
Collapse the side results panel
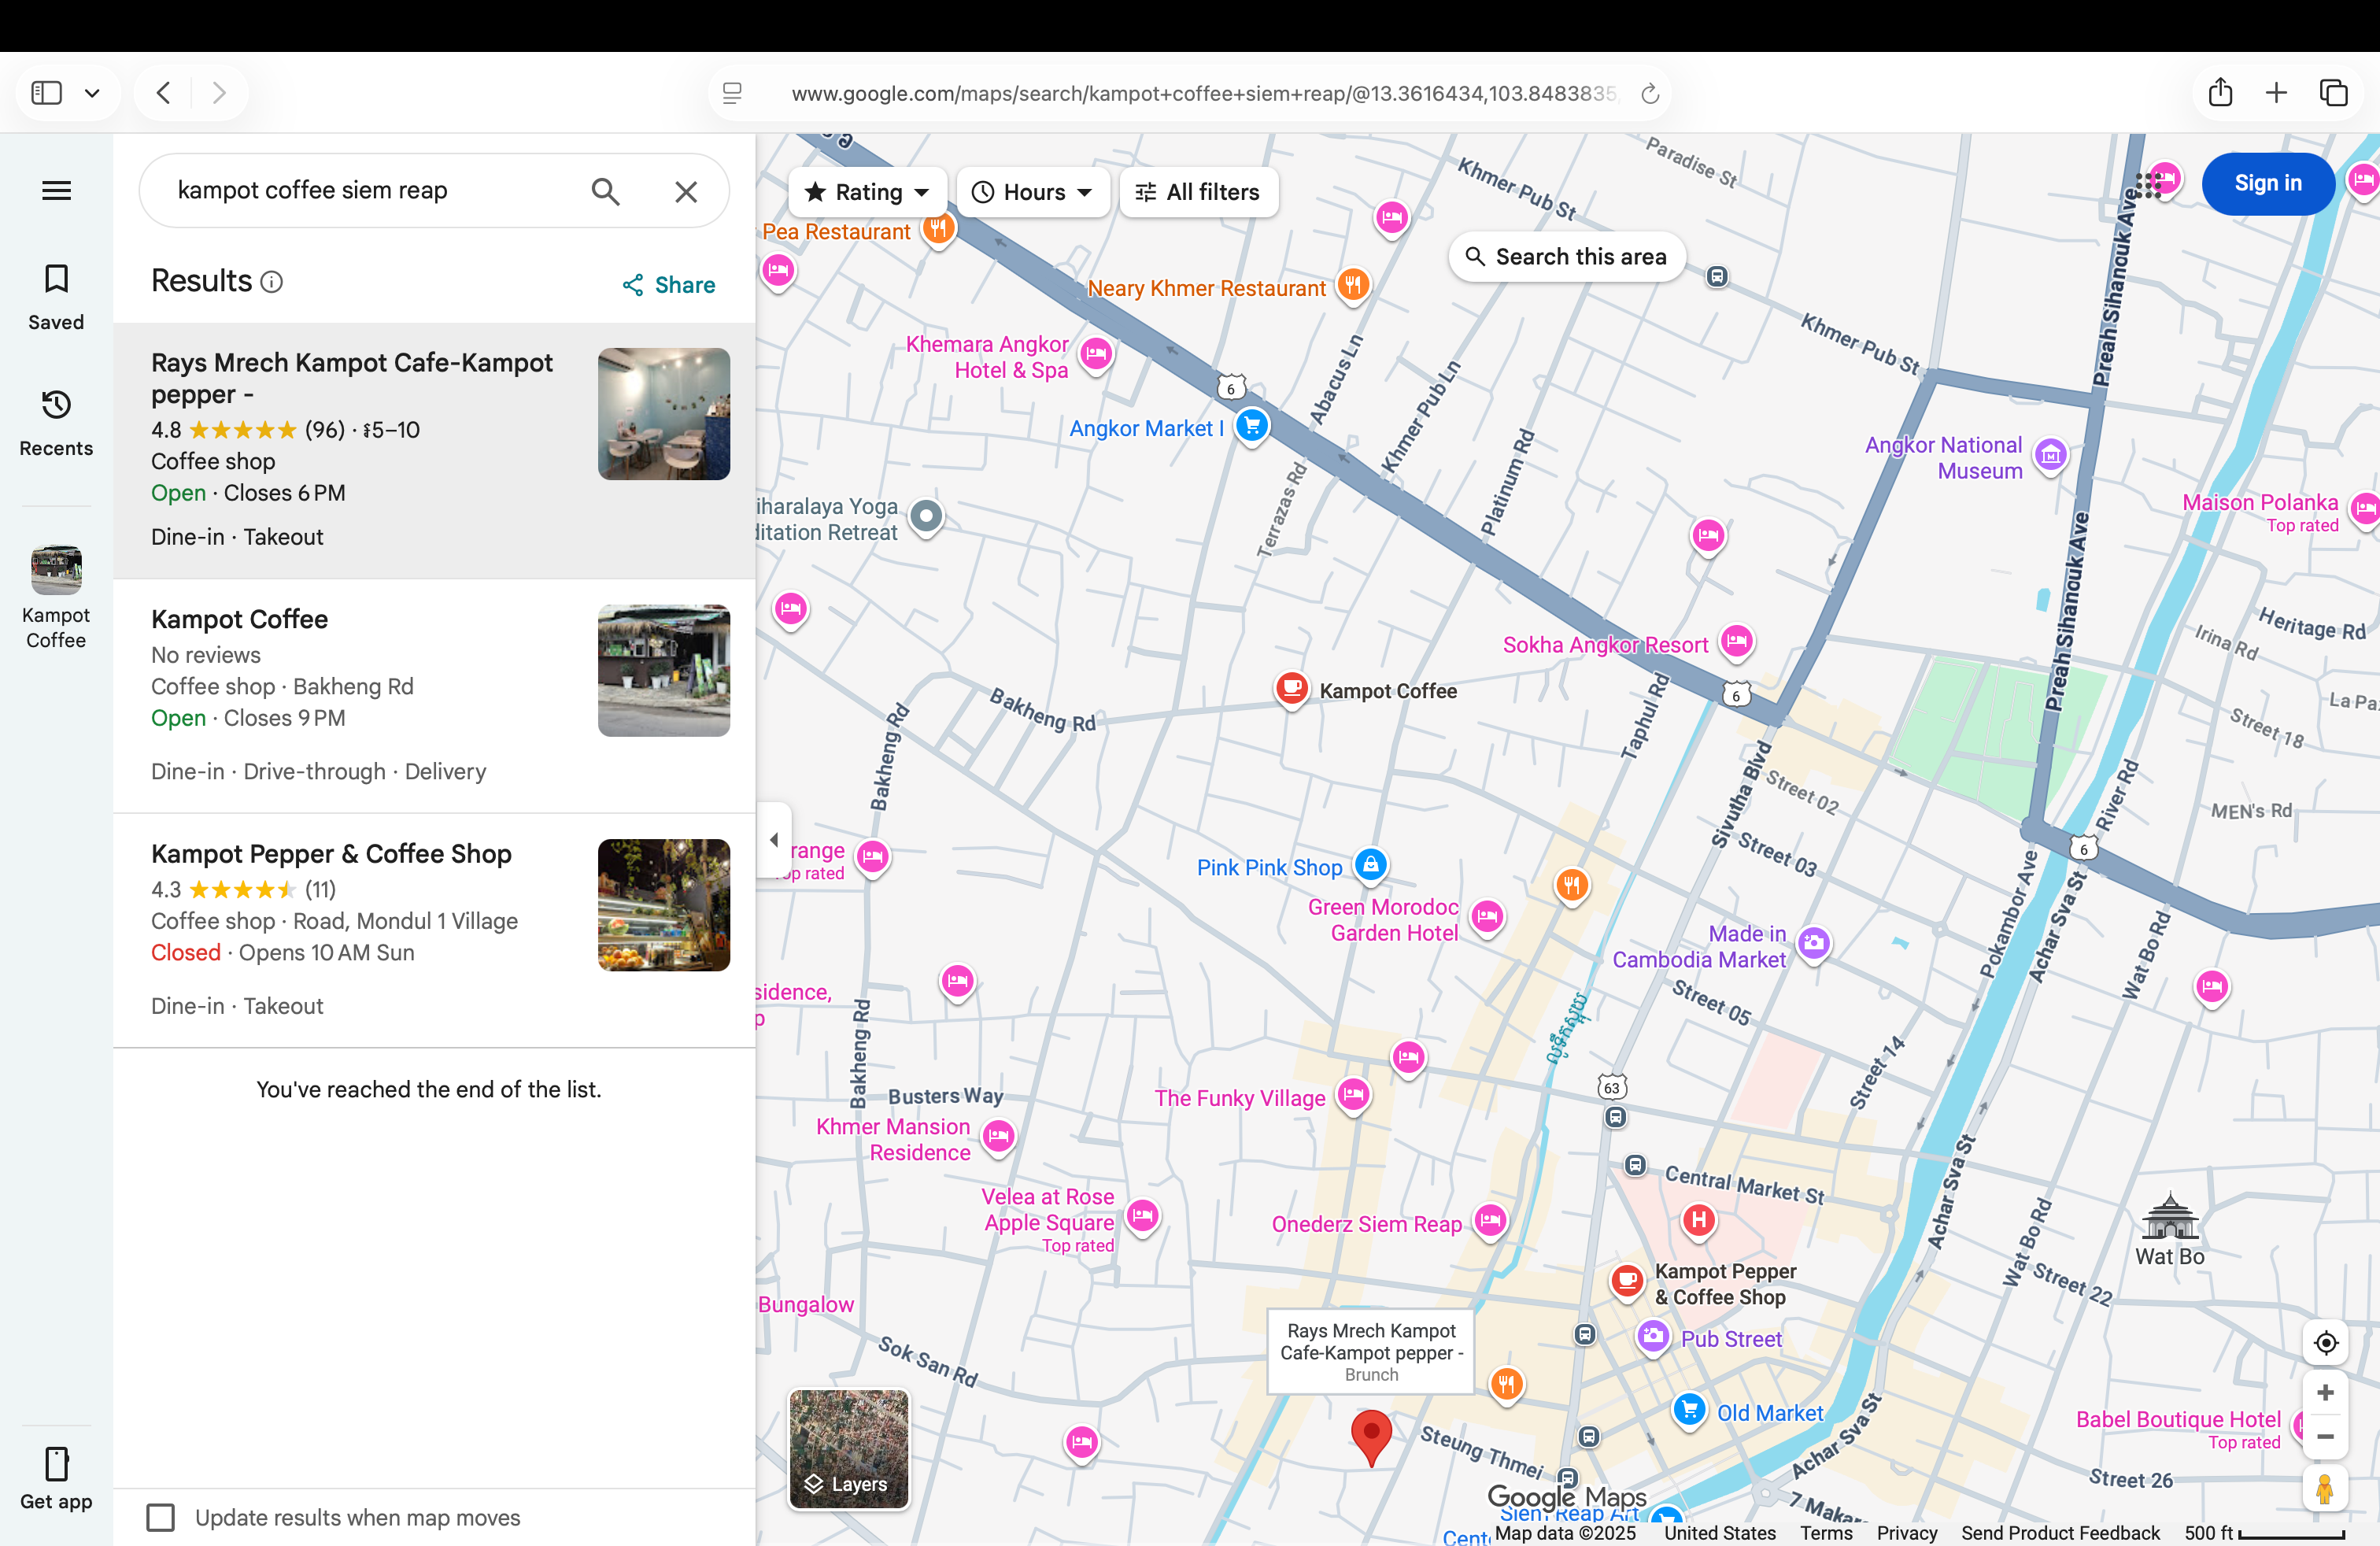(774, 840)
